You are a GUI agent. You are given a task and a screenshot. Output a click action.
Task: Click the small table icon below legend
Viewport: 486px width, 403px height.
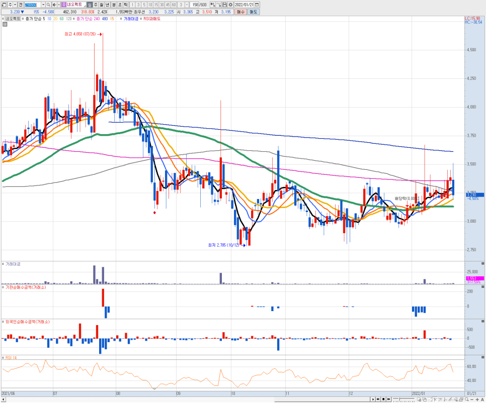click(x=5, y=24)
